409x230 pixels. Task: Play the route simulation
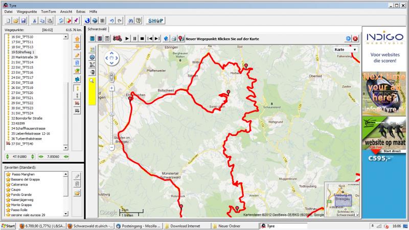click(x=127, y=39)
